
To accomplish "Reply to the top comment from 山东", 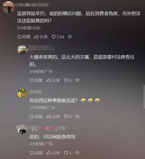I will tap(24, 37).
